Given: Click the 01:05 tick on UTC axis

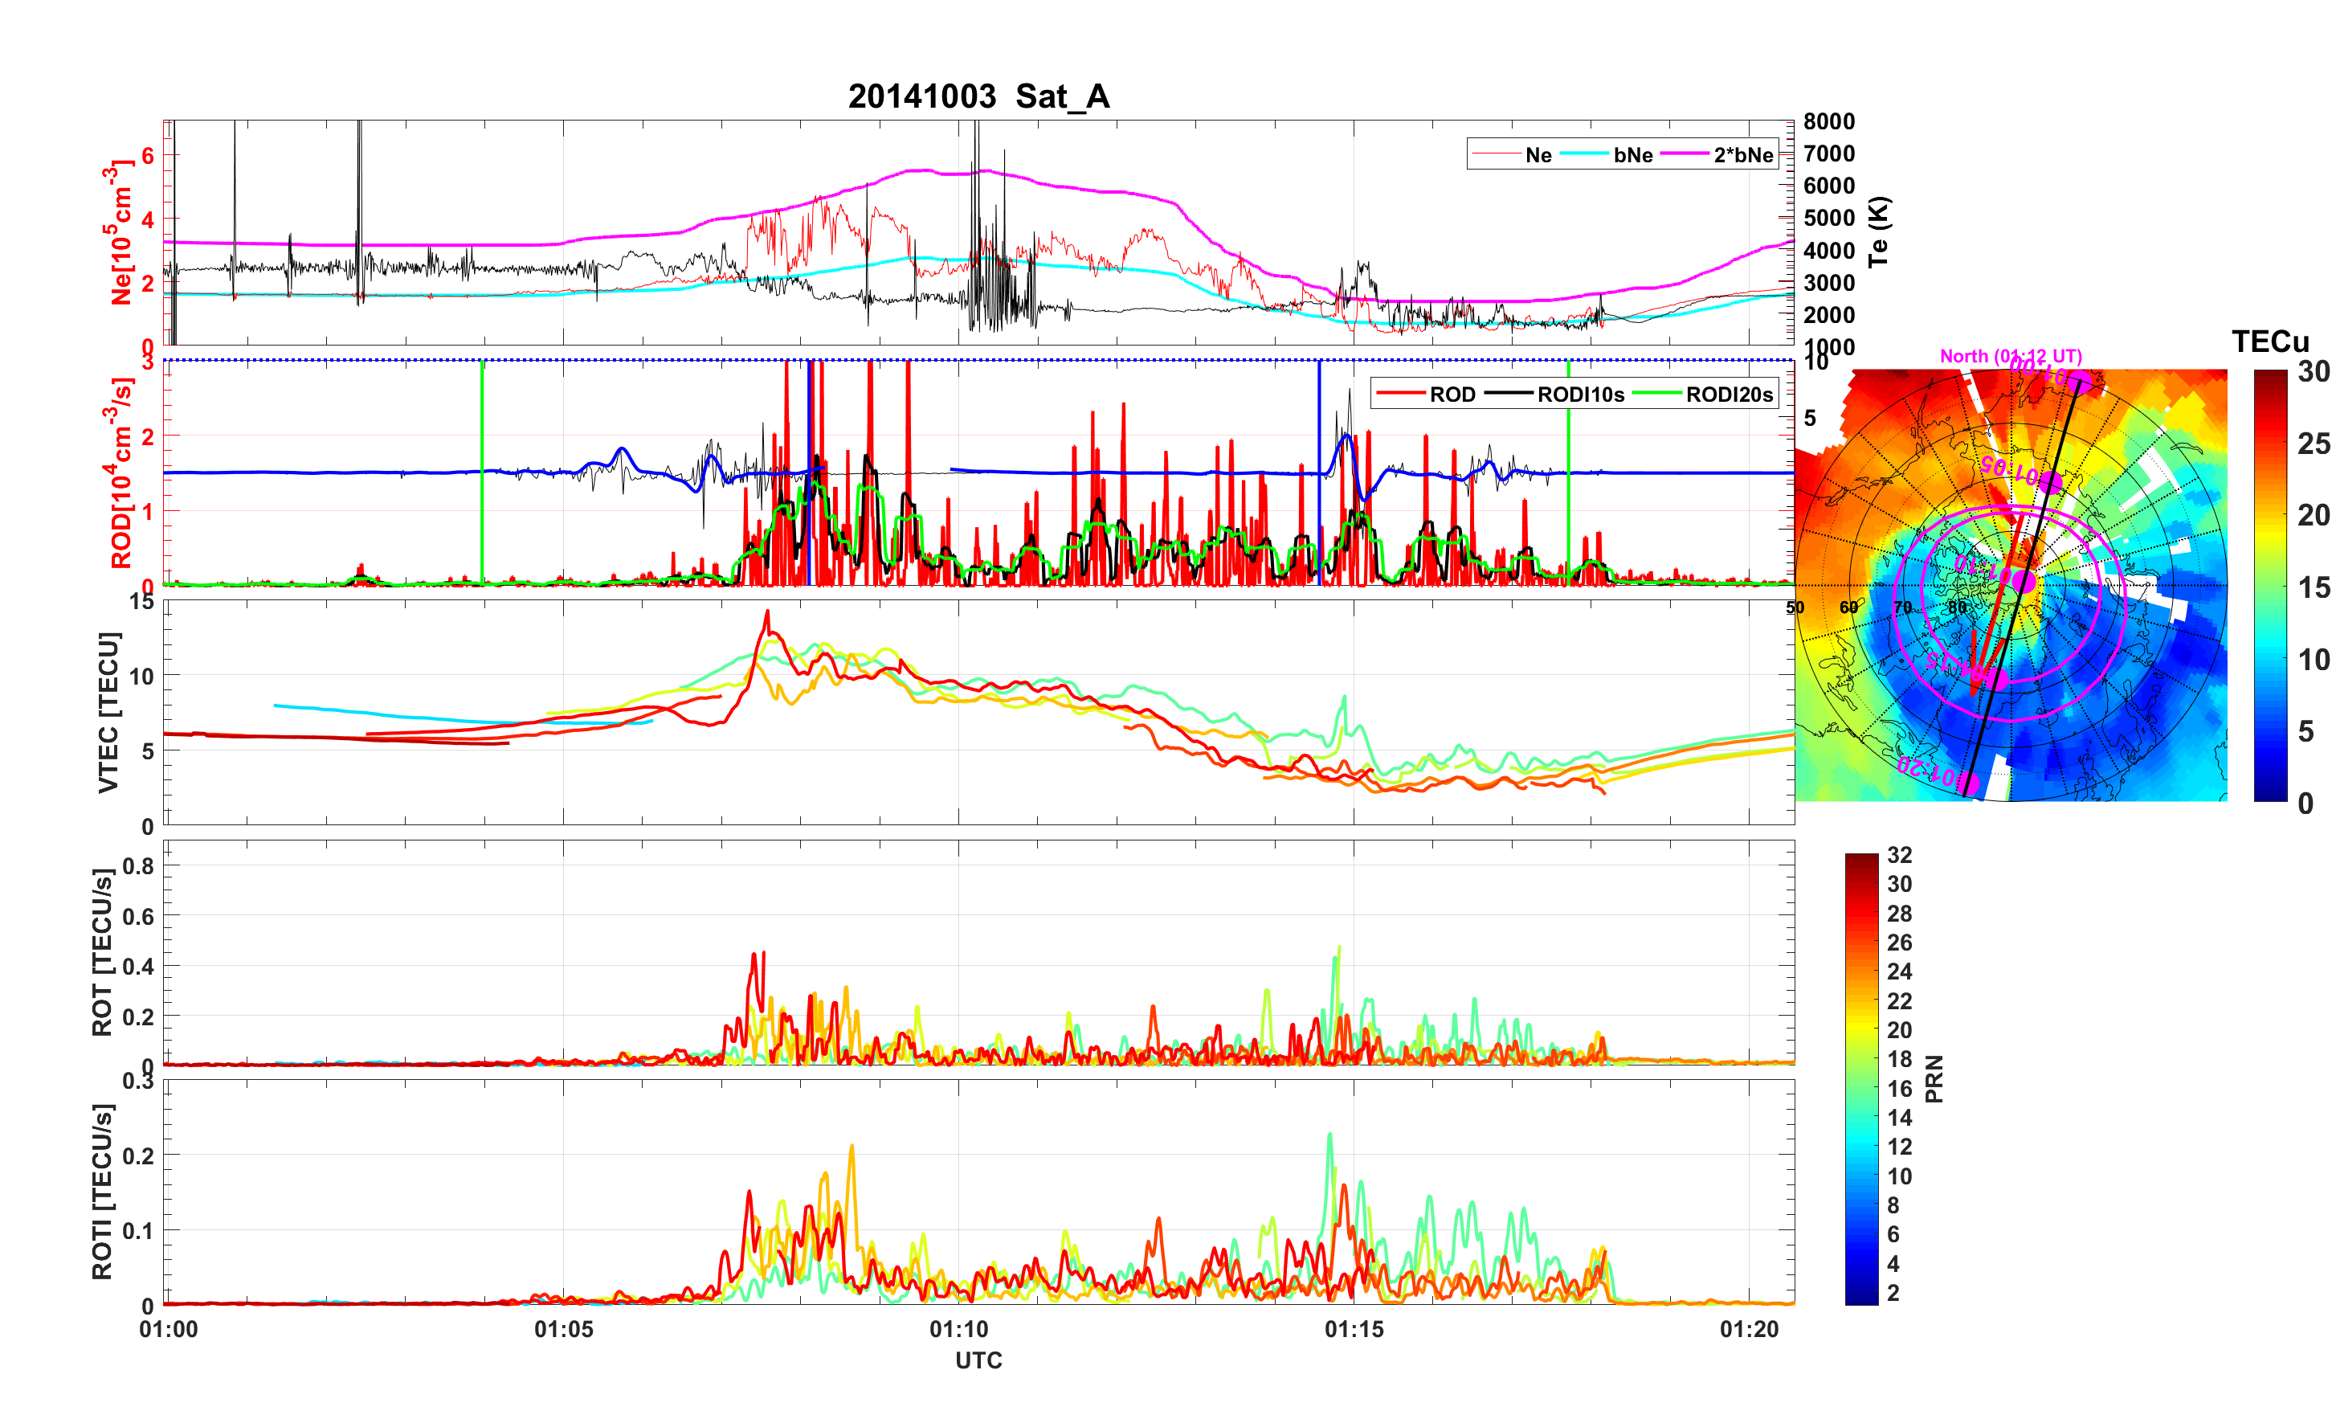Looking at the screenshot, I should [x=563, y=1330].
